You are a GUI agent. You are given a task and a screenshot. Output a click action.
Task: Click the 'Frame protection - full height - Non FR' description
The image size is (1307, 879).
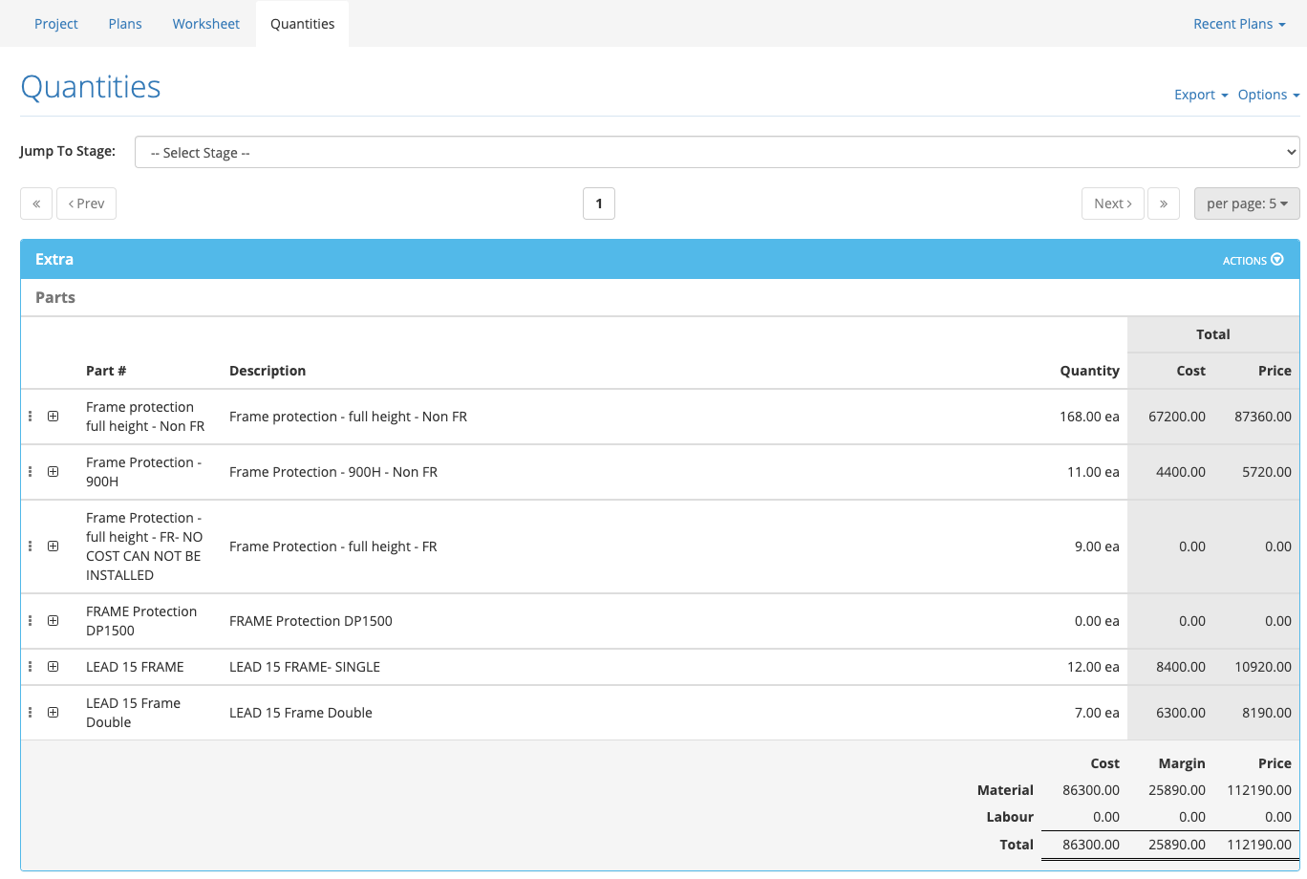coord(348,417)
